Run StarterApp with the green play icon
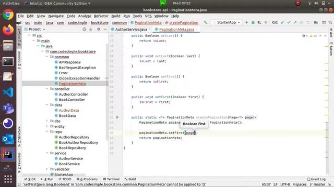Viewport: 334px width, 187px height. click(x=246, y=22)
